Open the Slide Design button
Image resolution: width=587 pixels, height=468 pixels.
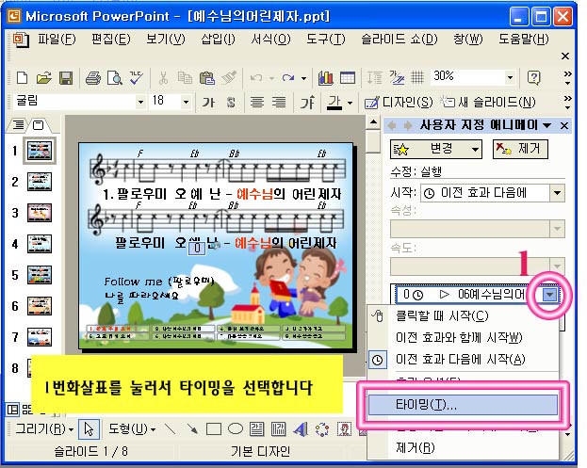(399, 102)
